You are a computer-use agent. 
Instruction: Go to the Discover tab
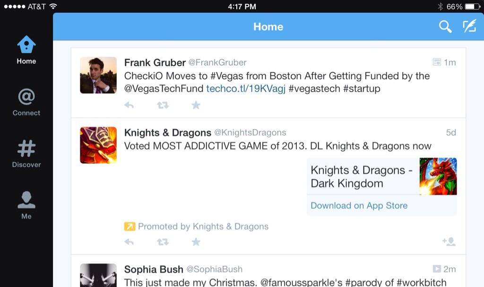coord(26,154)
